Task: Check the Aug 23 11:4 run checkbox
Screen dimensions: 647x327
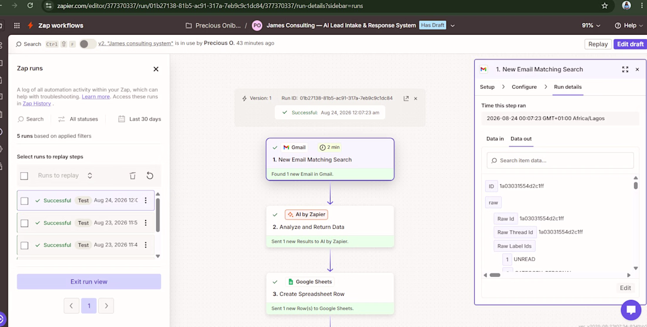Action: coord(24,245)
